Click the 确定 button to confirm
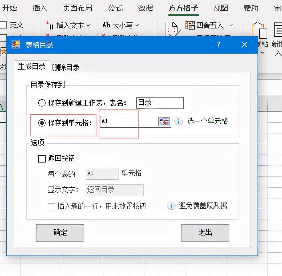Image resolution: width=282 pixels, height=276 pixels. tap(60, 233)
